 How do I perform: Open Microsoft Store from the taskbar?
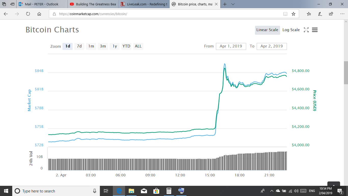pyautogui.click(x=156, y=191)
